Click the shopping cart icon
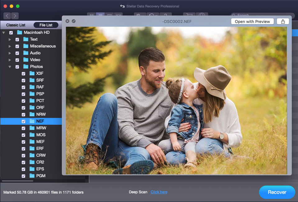The width and height of the screenshot is (298, 202). coord(189,15)
